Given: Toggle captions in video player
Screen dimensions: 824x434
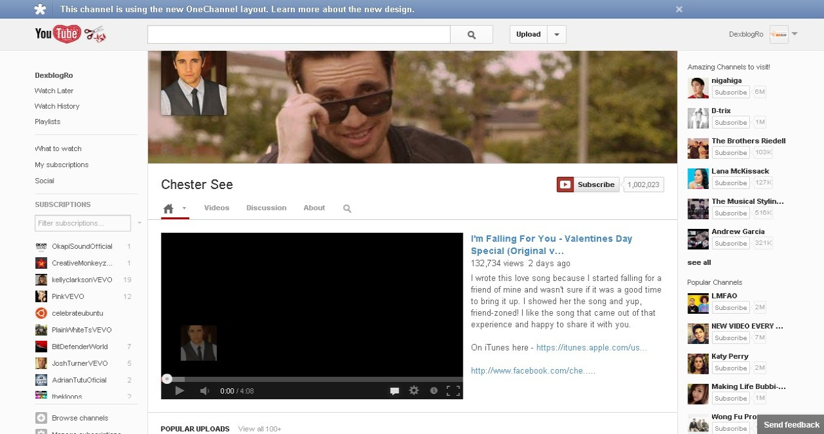Looking at the screenshot, I should click(395, 390).
